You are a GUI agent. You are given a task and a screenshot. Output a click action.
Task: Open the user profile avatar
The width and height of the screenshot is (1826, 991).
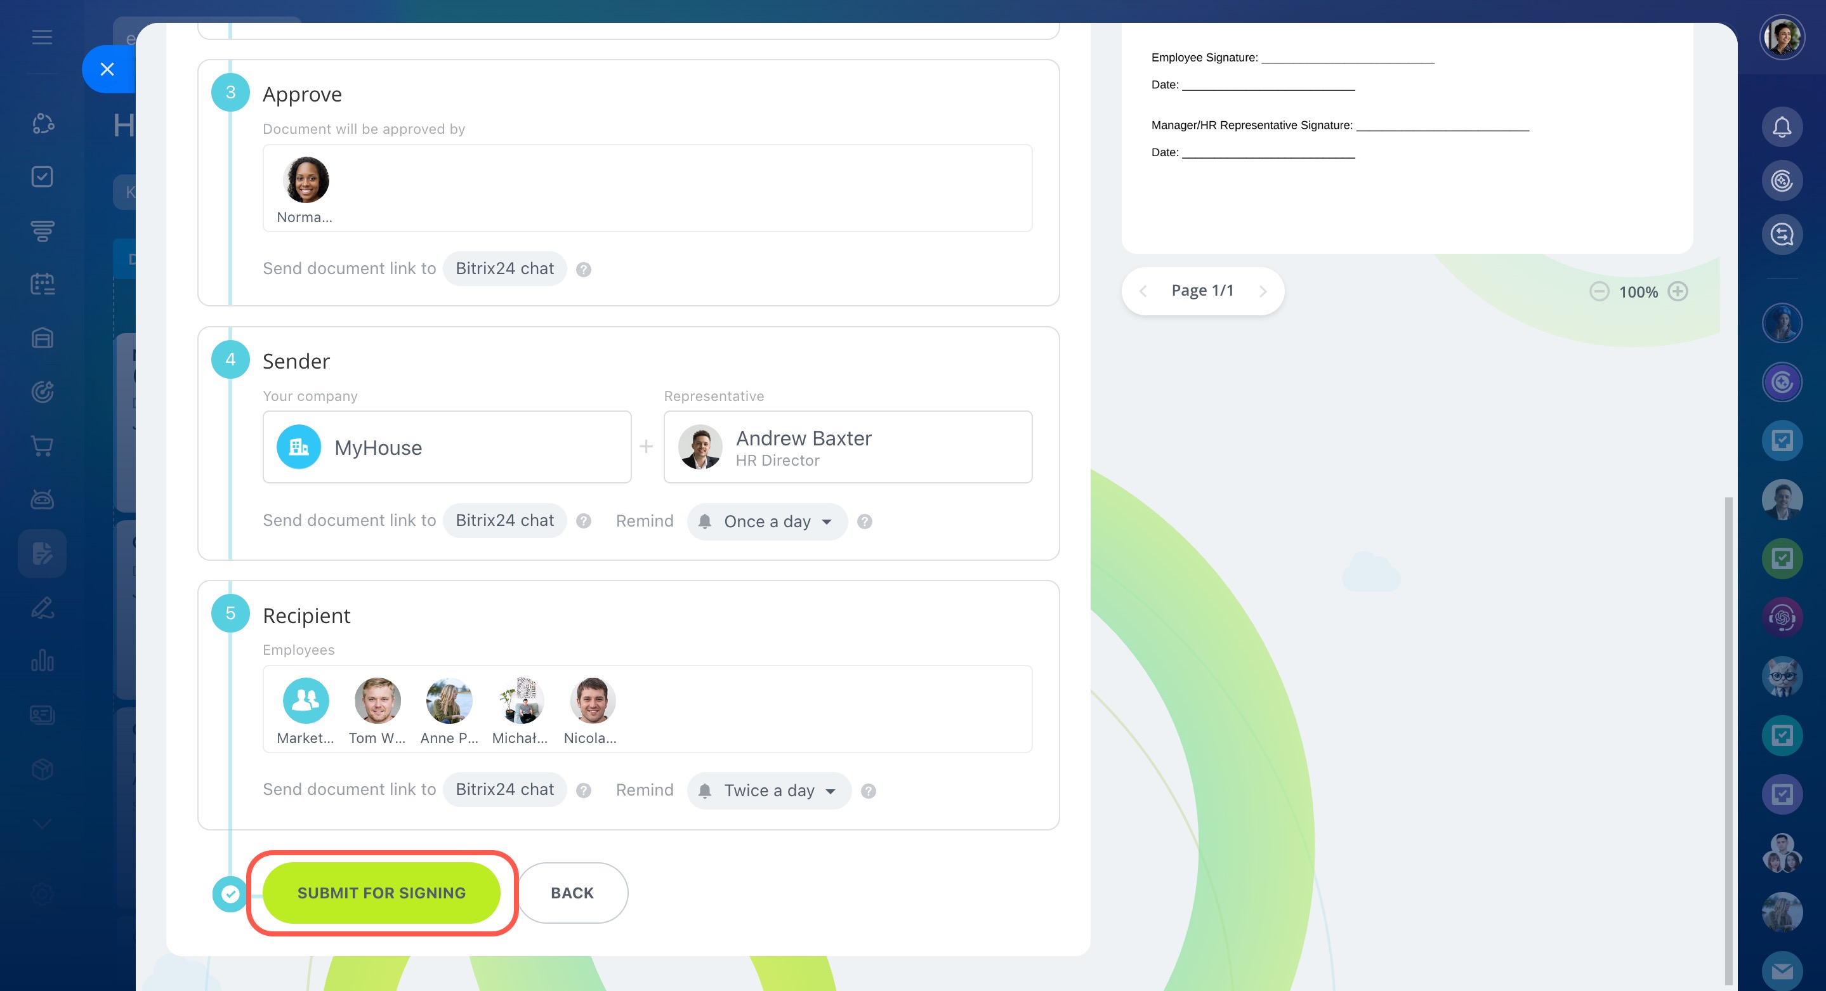[x=1782, y=37]
